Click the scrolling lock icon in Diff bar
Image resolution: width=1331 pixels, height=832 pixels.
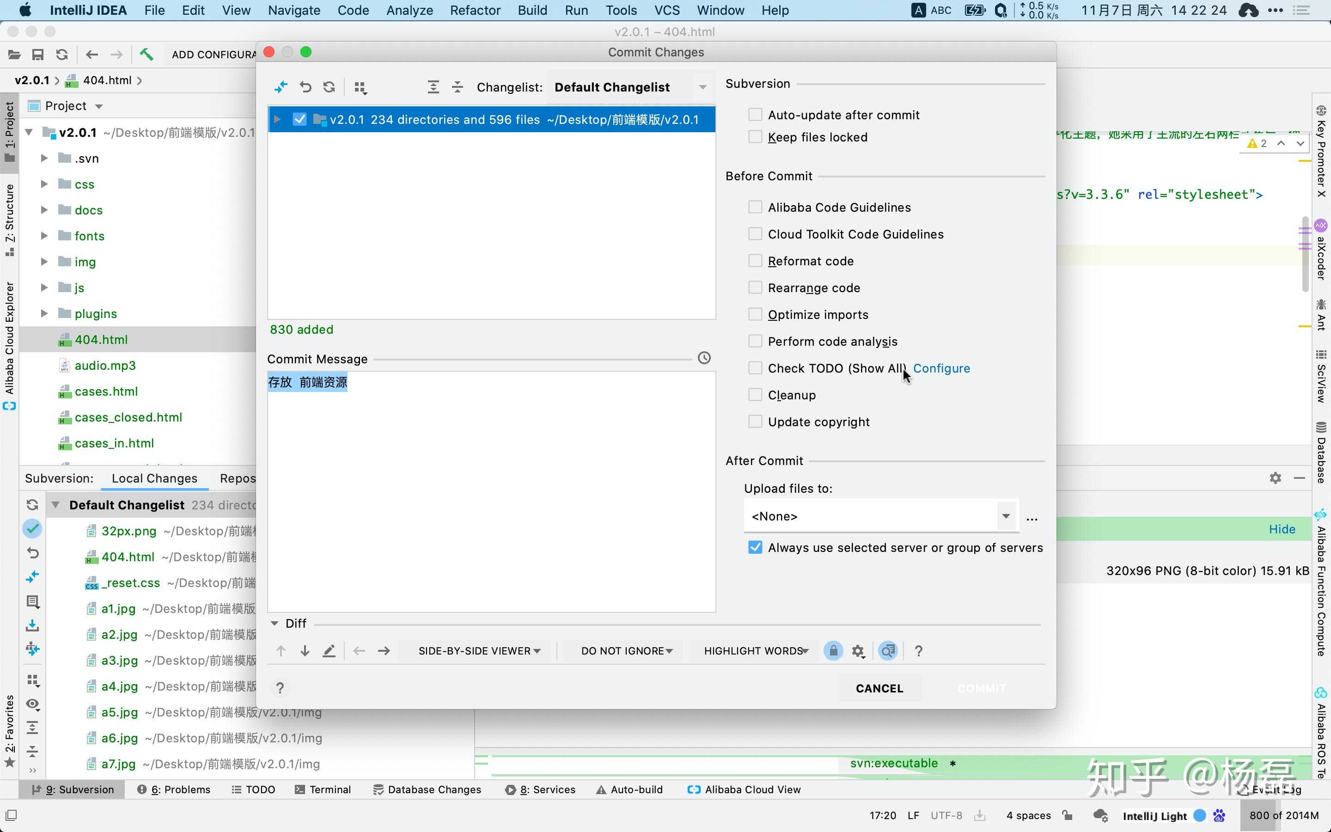point(833,651)
